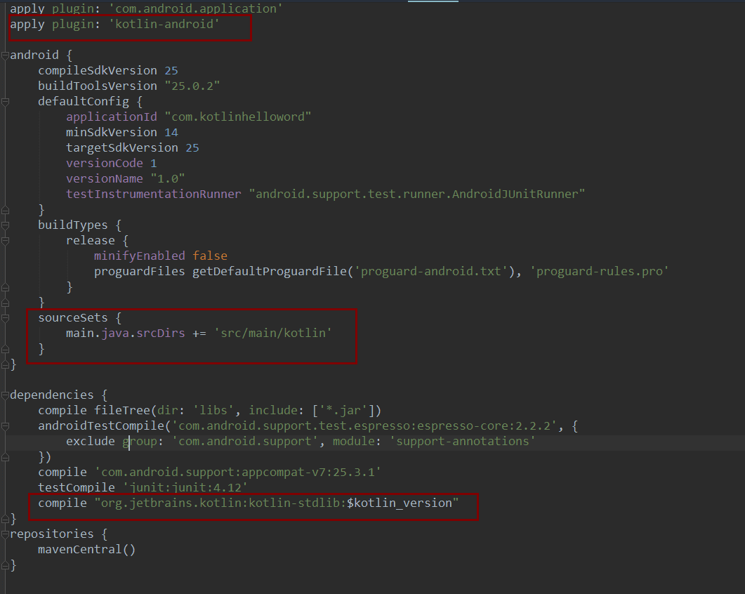This screenshot has height=594, width=745.
Task: Collapse the defaultConfig block fold marker
Action: pyautogui.click(x=5, y=102)
